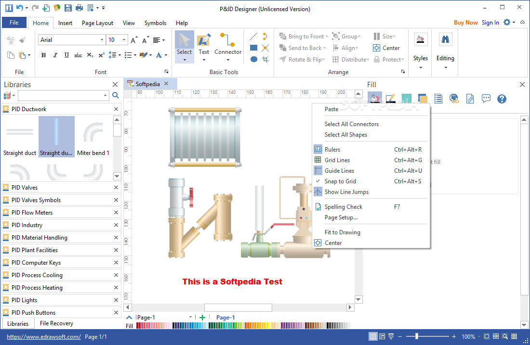Screen dimensions: 530x345
Task: Click the Print icon in quick access toolbar
Action: [79, 8]
